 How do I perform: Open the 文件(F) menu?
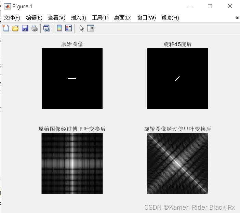tap(12, 18)
